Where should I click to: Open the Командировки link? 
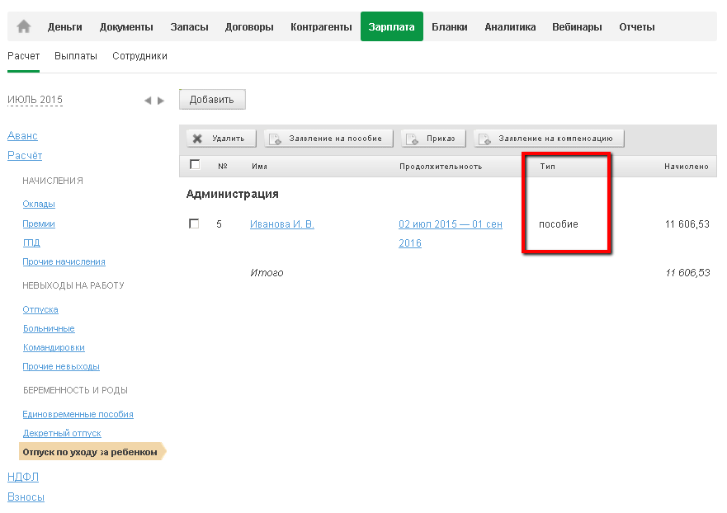[54, 347]
